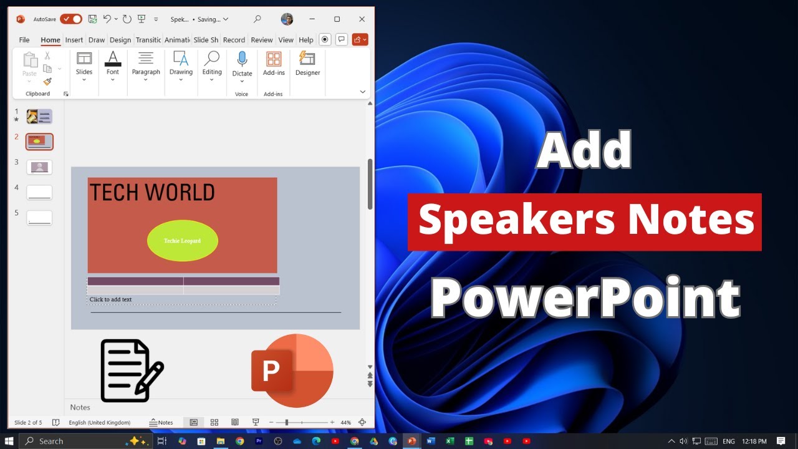Open the Comments pane icon
798x449 pixels.
[341, 39]
